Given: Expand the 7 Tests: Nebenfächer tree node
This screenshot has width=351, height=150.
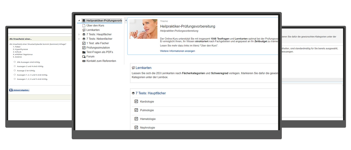Looking at the screenshot, I should 79,39.
